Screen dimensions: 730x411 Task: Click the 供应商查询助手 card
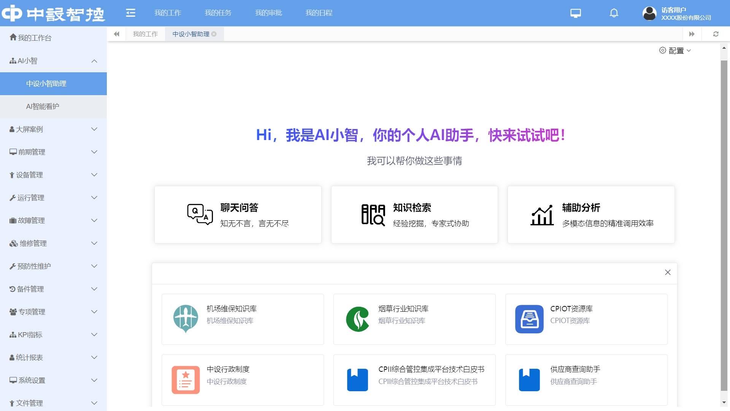(x=586, y=379)
